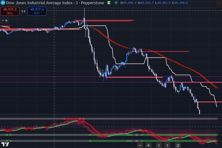This screenshot has width=222, height=148.
Task: Click the Dow Jones Industrial Average Index title
Action: click(x=39, y=3)
